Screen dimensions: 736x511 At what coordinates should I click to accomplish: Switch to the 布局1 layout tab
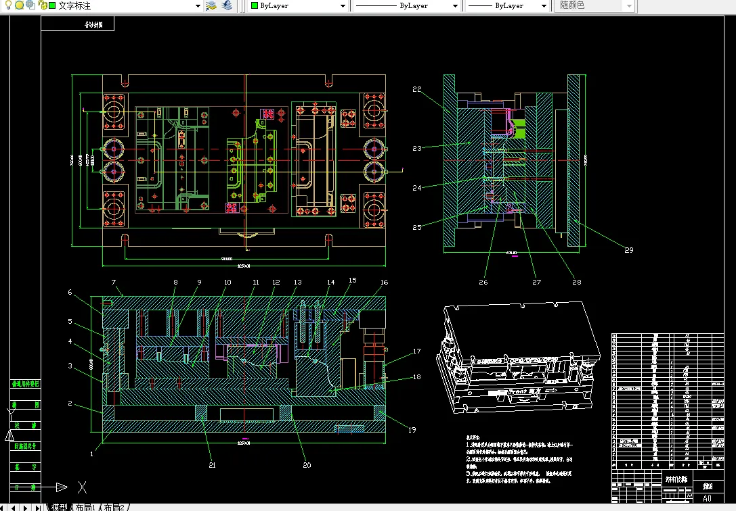pyautogui.click(x=85, y=507)
